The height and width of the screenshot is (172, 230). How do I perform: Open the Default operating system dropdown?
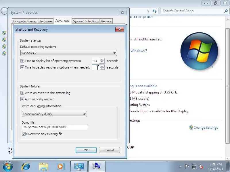click(x=69, y=53)
